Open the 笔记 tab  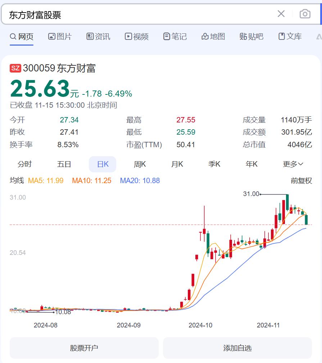point(175,37)
